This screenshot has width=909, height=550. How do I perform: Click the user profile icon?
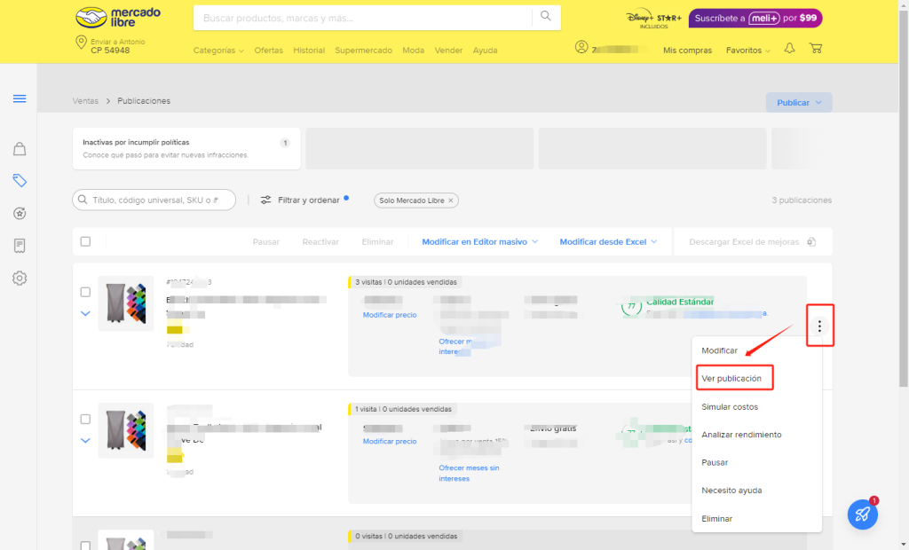click(x=581, y=48)
